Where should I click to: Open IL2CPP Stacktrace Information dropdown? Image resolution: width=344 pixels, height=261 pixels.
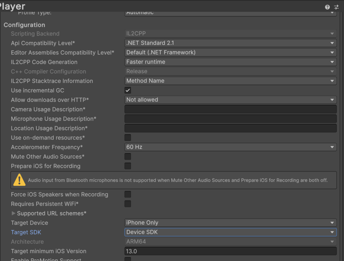(230, 81)
